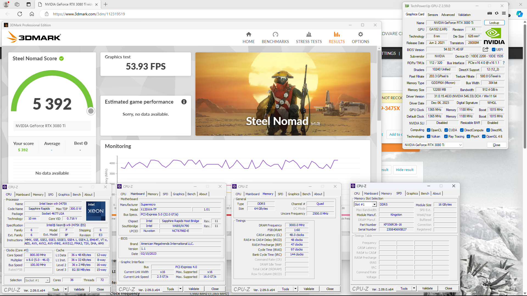Click Tools button in CPU-Z Memory window
The width and height of the screenshot is (527, 296).
[x=285, y=289]
